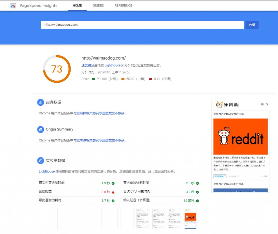278x234 pixels.
Task: Click the Origin Summary blue book icon
Action: pyautogui.click(x=41, y=129)
